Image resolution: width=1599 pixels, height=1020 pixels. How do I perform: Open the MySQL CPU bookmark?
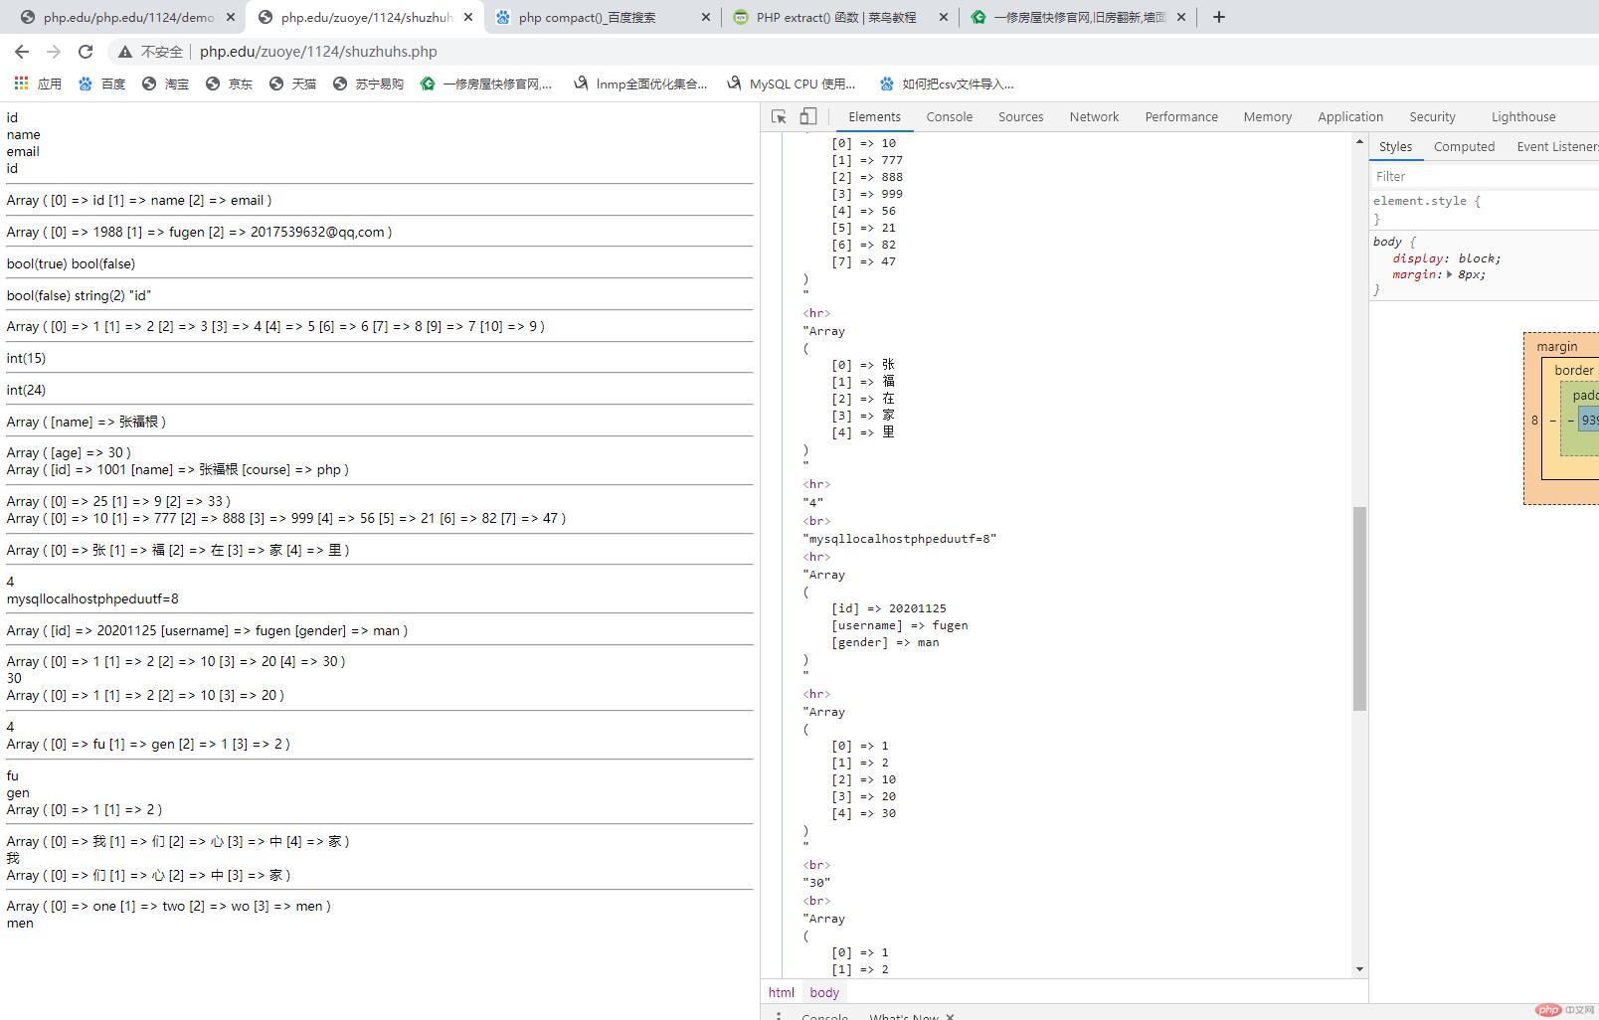pos(792,84)
